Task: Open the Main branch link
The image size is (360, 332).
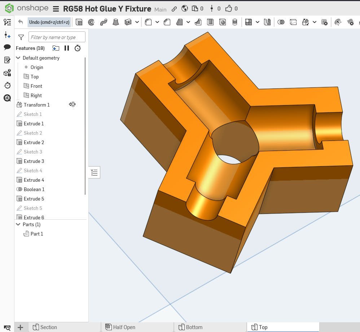Action: coord(161,9)
